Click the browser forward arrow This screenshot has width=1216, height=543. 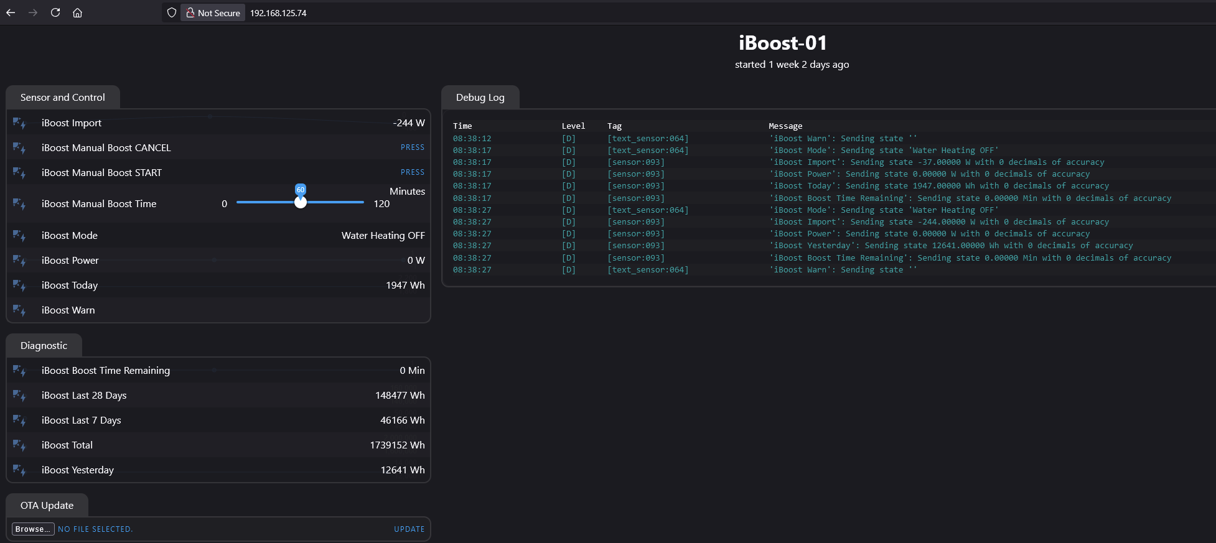(x=33, y=12)
